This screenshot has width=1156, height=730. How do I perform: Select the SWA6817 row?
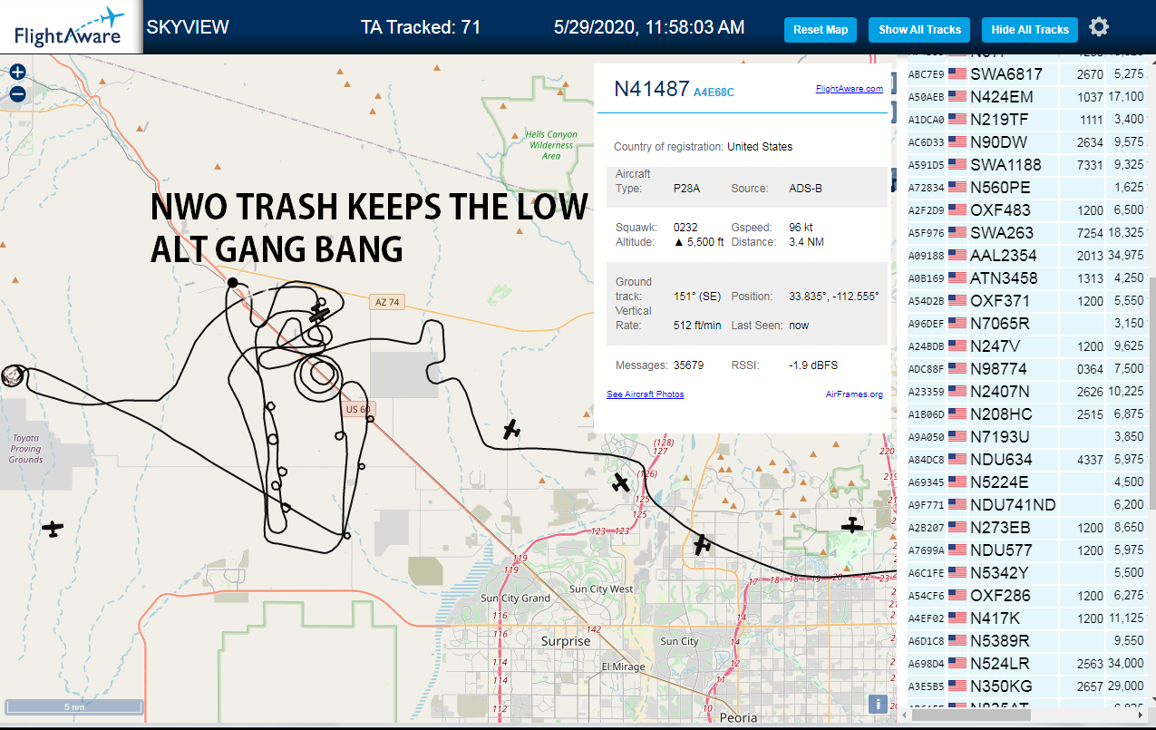[1027, 74]
